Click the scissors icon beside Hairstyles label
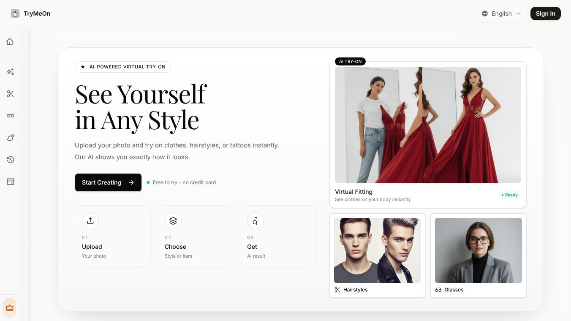The width and height of the screenshot is (571, 321). coord(337,290)
